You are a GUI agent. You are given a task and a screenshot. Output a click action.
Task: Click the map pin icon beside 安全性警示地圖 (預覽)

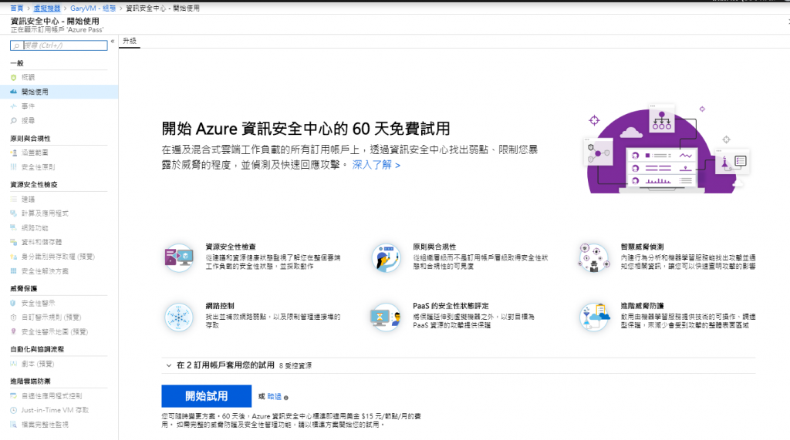[14, 332]
